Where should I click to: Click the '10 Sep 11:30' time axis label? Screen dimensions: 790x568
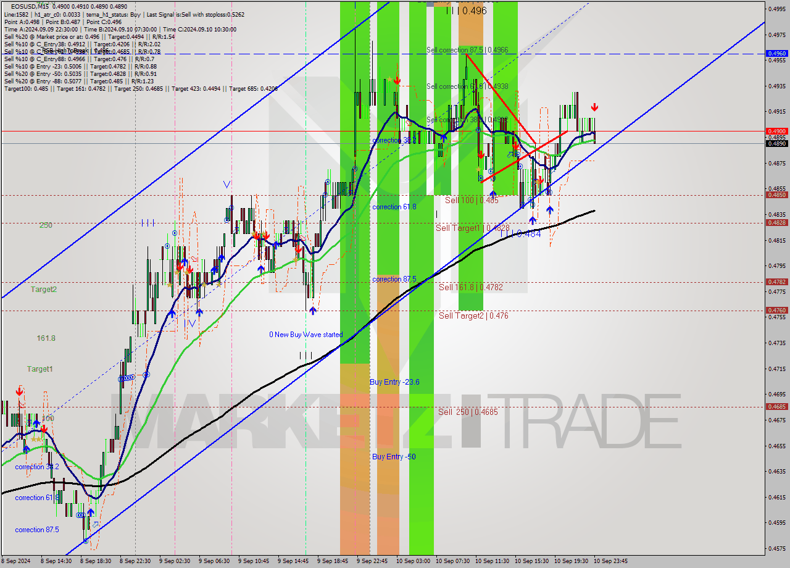click(x=492, y=561)
